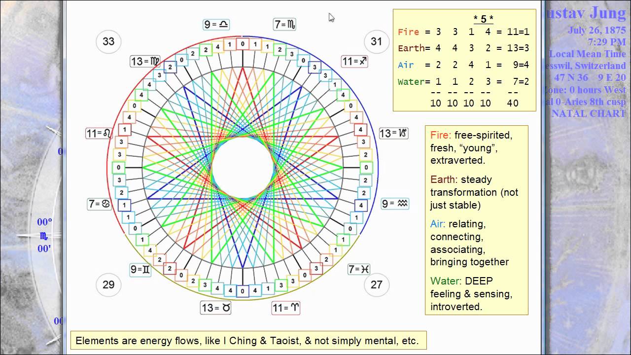Select the Air row in the element table
Image resolution: width=631 pixels, height=355 pixels.
pyautogui.click(x=463, y=65)
